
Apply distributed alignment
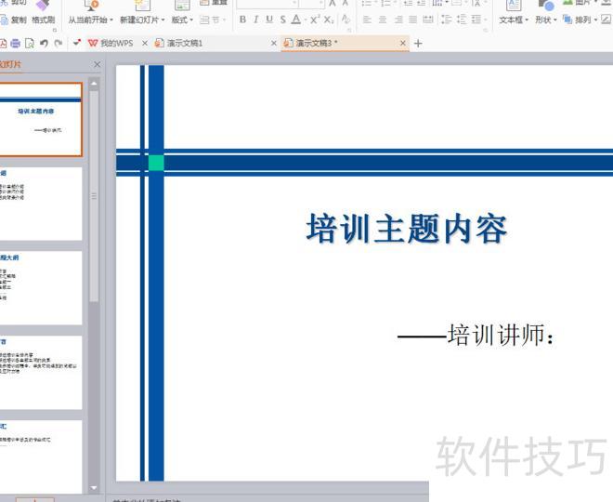click(x=428, y=20)
